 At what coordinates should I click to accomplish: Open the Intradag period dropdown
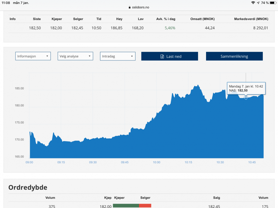point(118,56)
